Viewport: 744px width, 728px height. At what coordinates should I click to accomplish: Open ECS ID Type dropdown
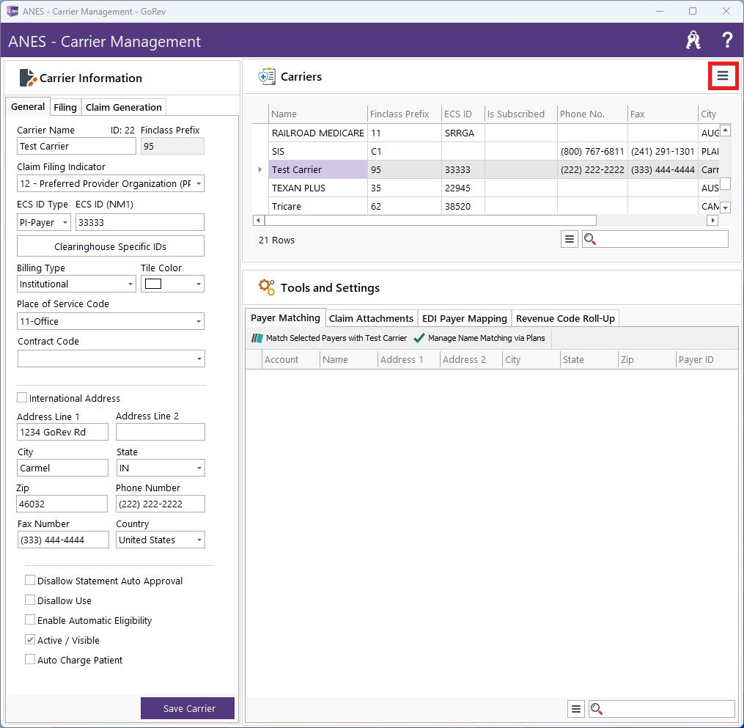(65, 223)
